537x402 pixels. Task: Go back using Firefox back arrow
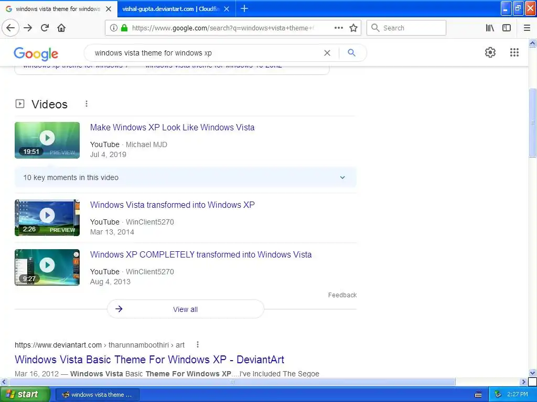10,28
